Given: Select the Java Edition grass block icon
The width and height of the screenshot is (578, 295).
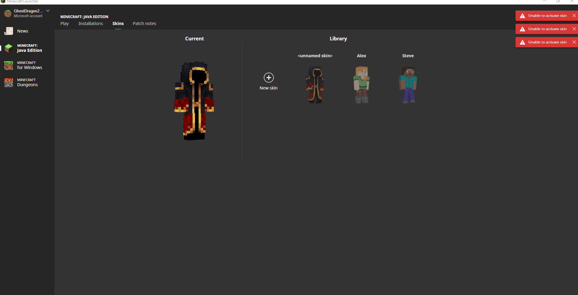Looking at the screenshot, I should click(x=8, y=48).
